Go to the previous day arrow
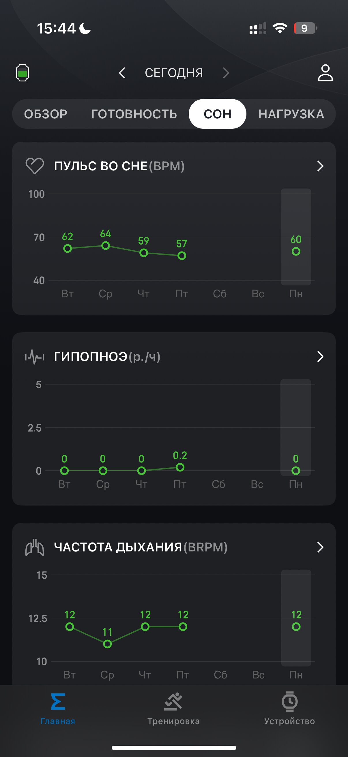Viewport: 348px width, 757px height. (x=122, y=72)
